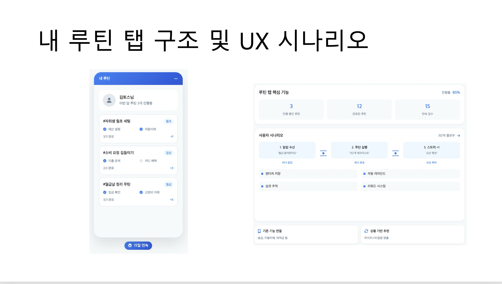502x284 pixels.
Task: Click the blue bullet dot before 습관 추적
Action: tap(262, 186)
